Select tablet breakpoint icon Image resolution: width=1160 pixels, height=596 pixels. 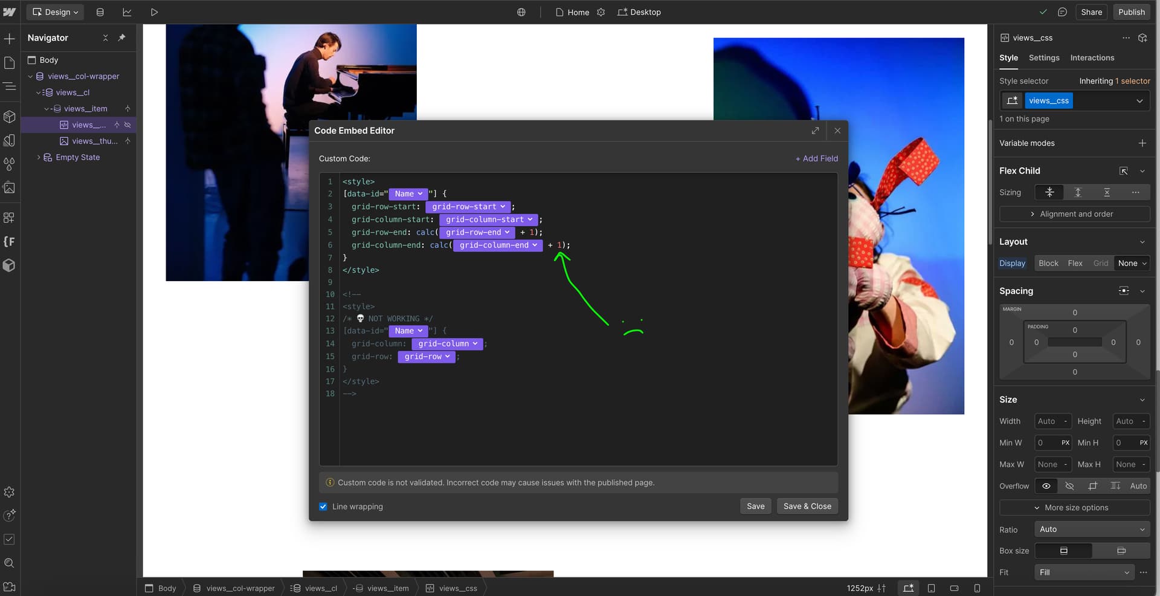pos(931,588)
